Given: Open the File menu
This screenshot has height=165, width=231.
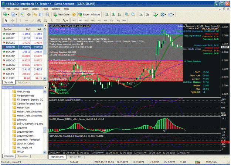Looking at the screenshot, I should [9, 9].
